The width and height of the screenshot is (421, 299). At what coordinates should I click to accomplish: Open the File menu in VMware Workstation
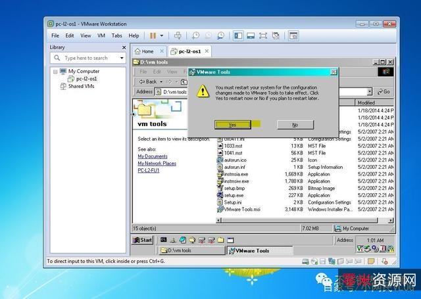55,35
